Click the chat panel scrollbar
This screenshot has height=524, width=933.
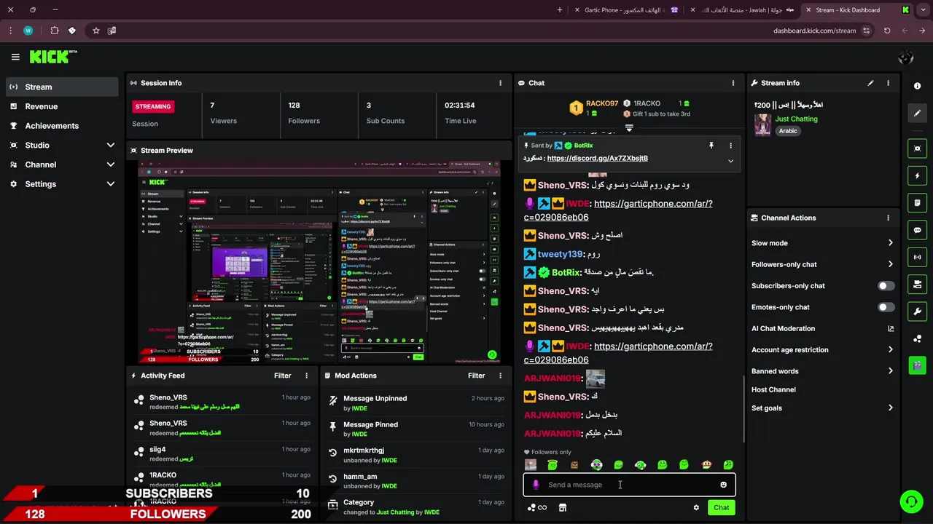pyautogui.click(x=743, y=408)
